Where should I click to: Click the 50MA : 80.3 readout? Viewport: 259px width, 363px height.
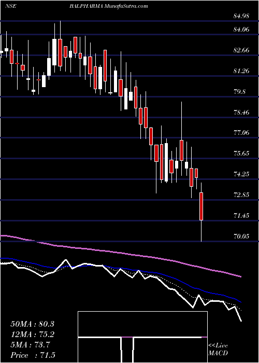(x=32, y=324)
